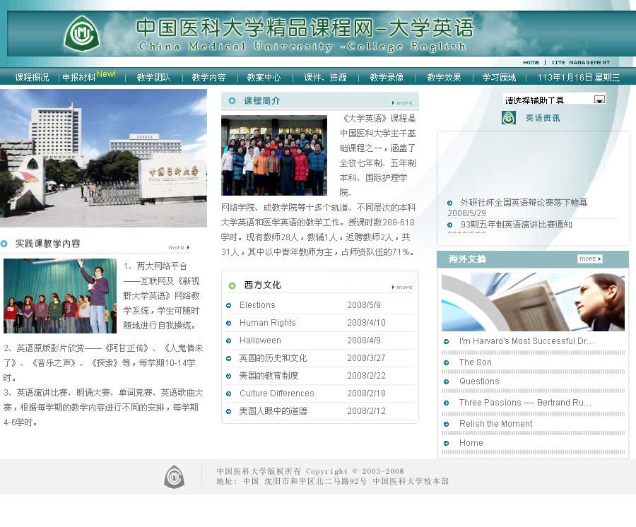
Task: Open 英国的历史和文化 article
Action: 273,358
